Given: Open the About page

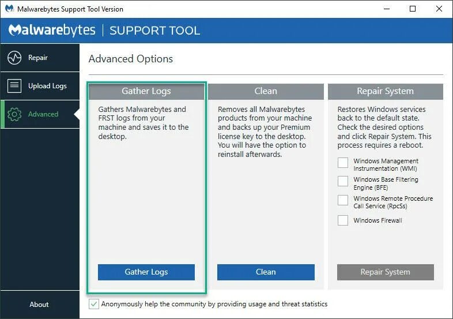Looking at the screenshot, I should (39, 305).
